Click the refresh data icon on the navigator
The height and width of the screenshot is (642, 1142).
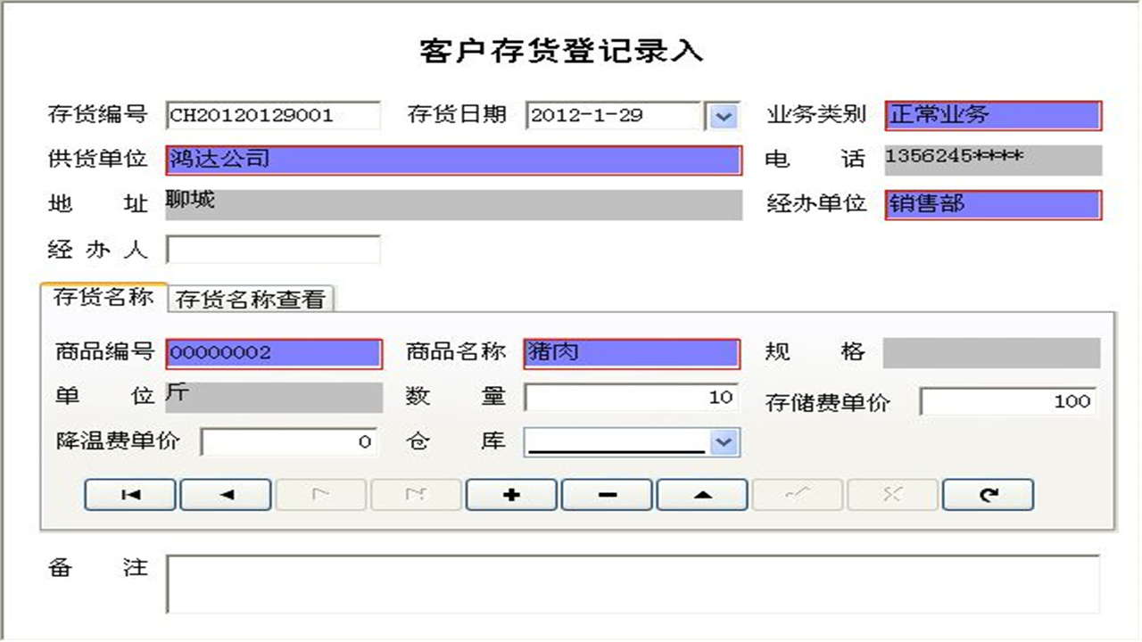coord(988,495)
